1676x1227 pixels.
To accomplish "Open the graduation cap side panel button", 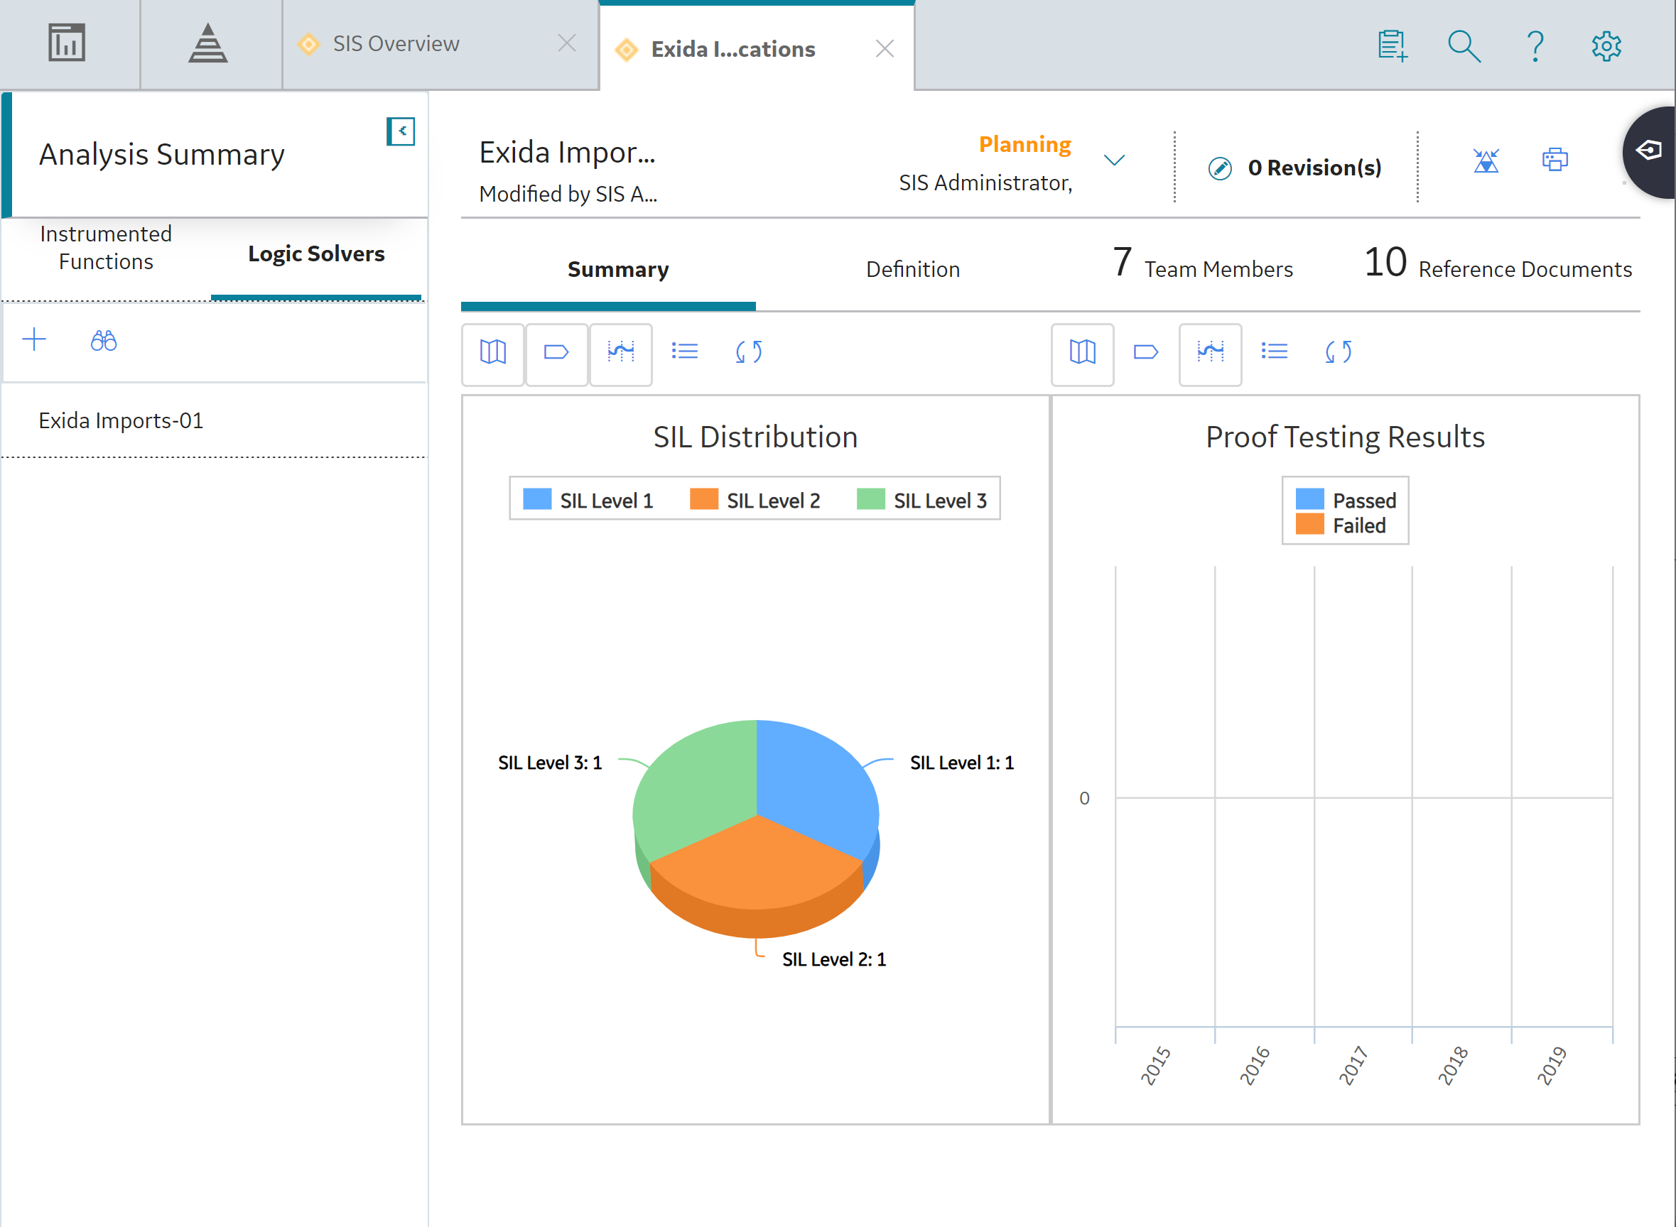I will [x=1649, y=151].
